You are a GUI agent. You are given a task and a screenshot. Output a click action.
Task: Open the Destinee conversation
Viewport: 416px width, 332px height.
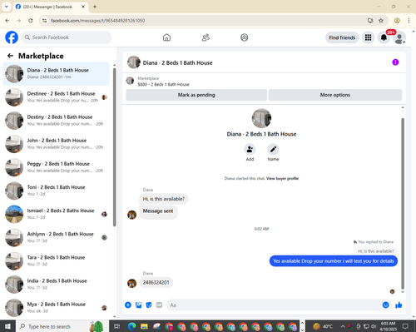click(x=56, y=97)
